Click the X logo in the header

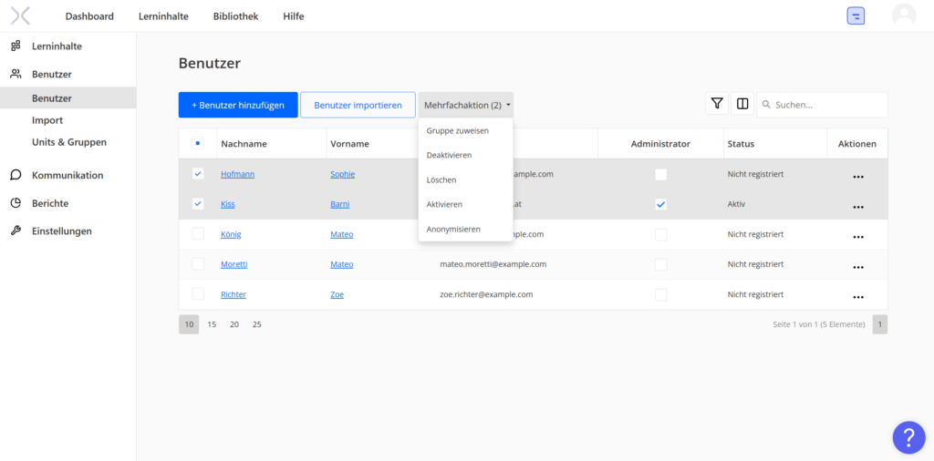pos(20,16)
